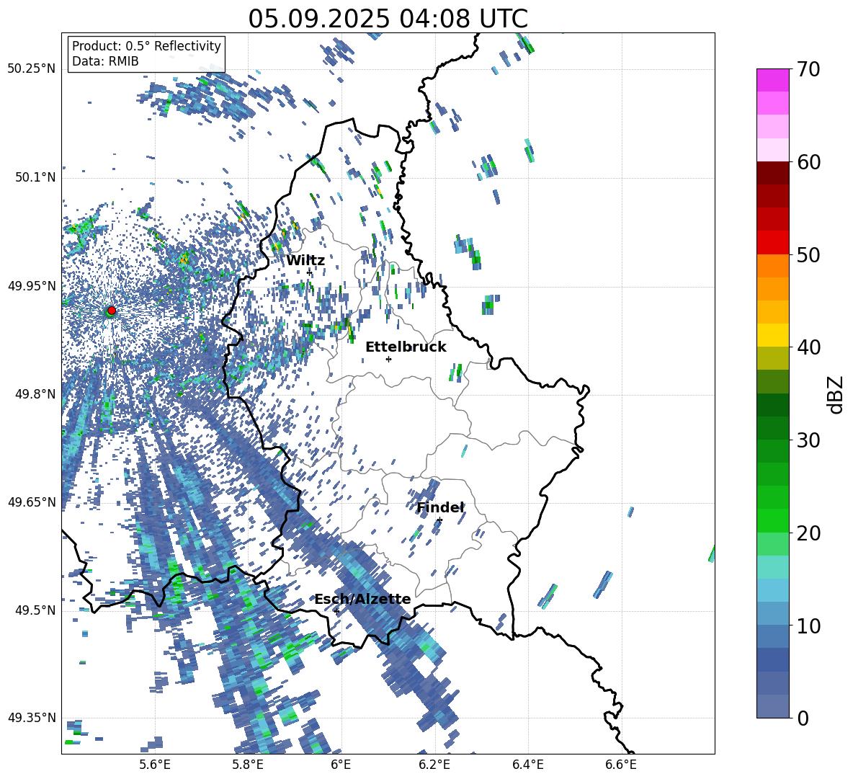The height and width of the screenshot is (779, 853).
Task: Click latitude label 50.1°N
Action: (x=35, y=177)
